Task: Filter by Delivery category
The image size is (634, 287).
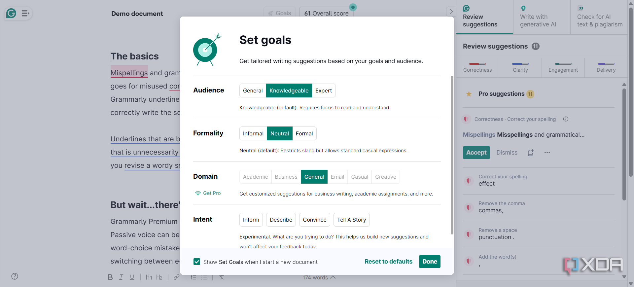Action: click(606, 68)
